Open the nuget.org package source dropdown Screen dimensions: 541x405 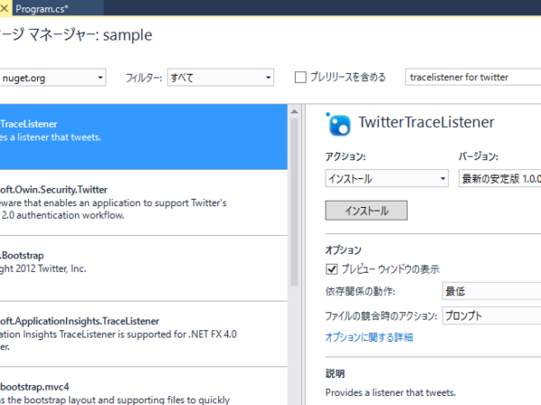pos(52,77)
